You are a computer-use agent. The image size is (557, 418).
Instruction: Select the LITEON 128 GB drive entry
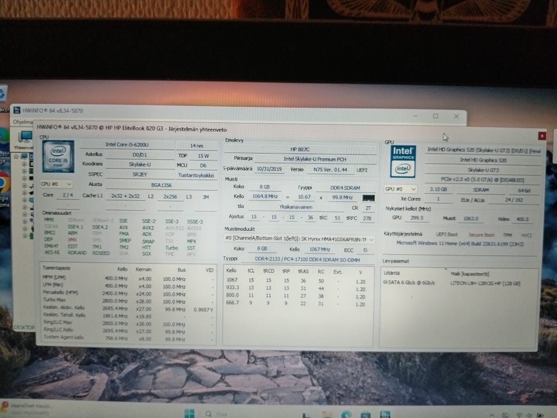click(x=485, y=283)
